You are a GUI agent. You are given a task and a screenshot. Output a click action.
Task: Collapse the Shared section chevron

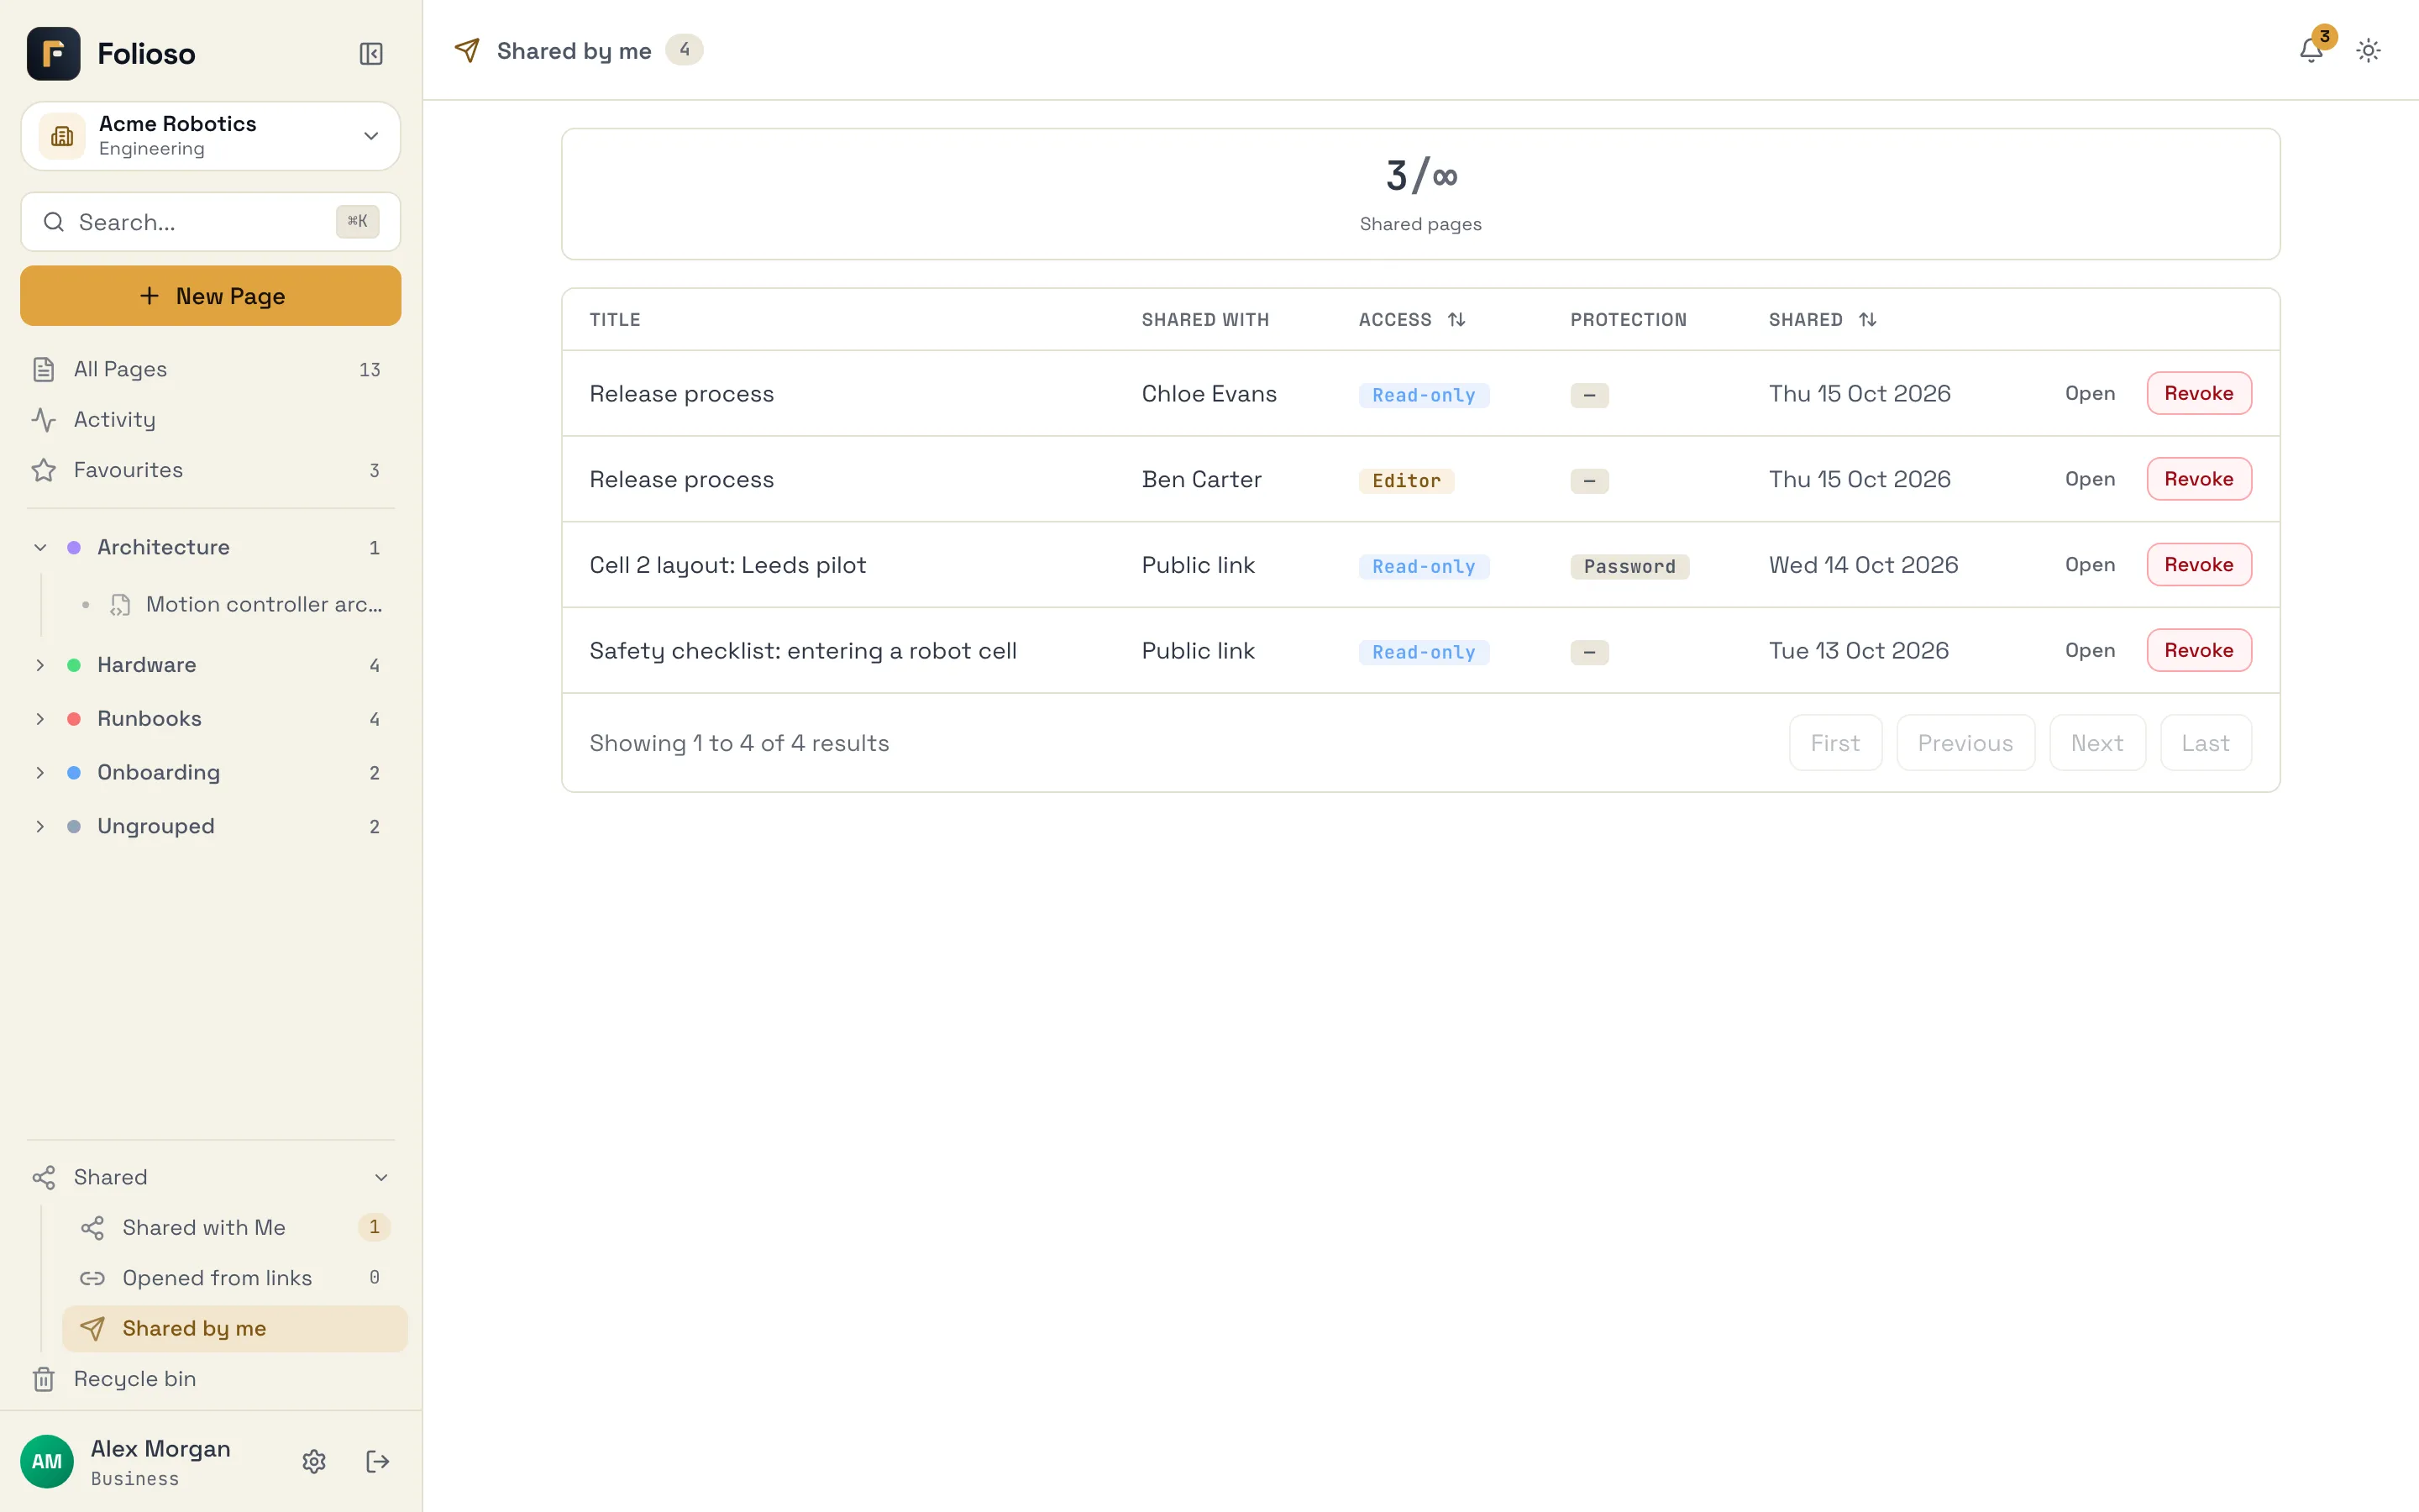click(380, 1177)
